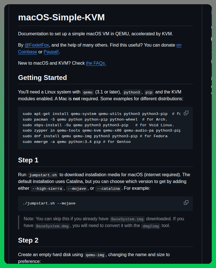This screenshot has height=268, width=216.
Task: Open the @FoxletFox profile link
Action: [x=37, y=45]
